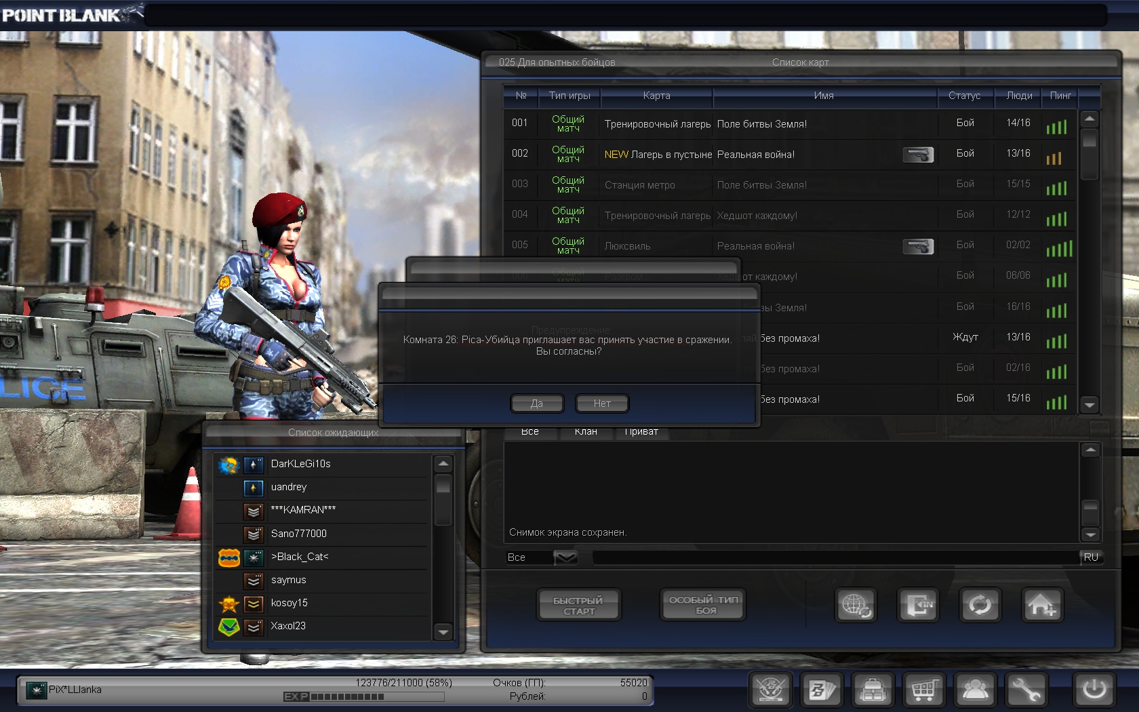Image resolution: width=1139 pixels, height=712 pixels.
Task: Click pistol icon in room 002 row
Action: point(918,155)
